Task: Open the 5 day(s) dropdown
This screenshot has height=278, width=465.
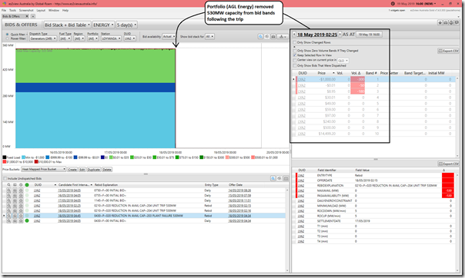Action: [x=126, y=25]
